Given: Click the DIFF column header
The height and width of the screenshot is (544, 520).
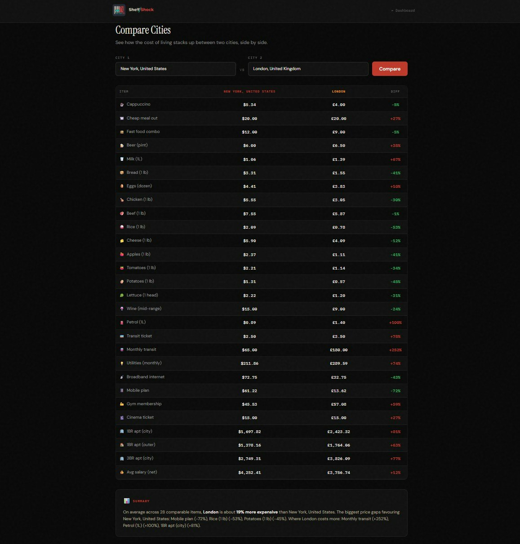Looking at the screenshot, I should [396, 92].
